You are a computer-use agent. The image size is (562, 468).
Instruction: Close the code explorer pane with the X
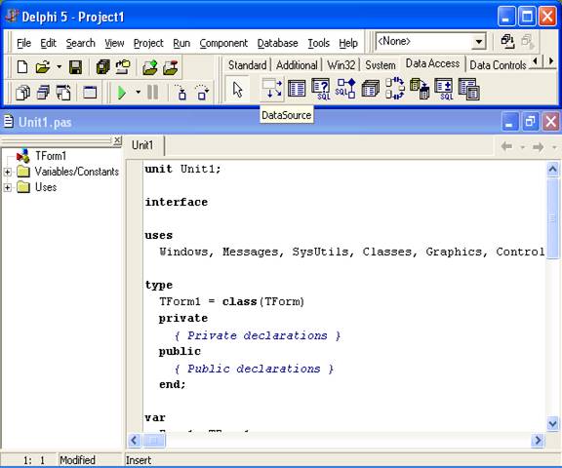click(117, 140)
